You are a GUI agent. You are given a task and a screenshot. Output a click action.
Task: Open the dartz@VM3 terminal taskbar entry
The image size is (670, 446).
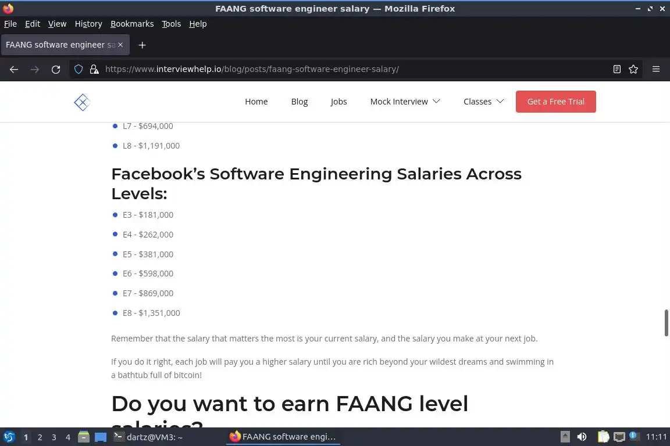click(148, 437)
